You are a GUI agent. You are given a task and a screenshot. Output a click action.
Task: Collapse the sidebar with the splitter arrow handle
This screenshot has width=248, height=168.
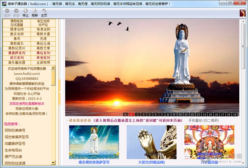click(x=59, y=92)
